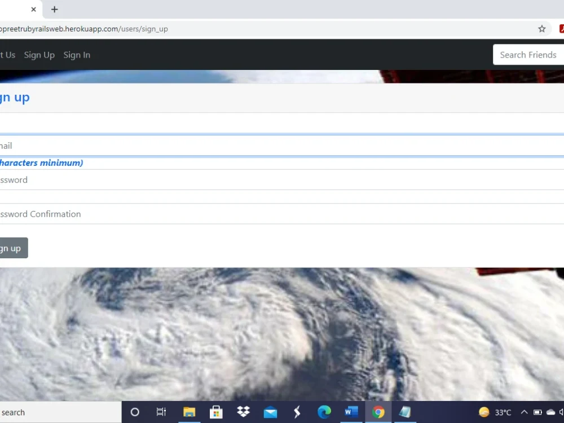Image resolution: width=564 pixels, height=423 pixels.
Task: Open the Mail app from the taskbar
Action: pos(270,412)
